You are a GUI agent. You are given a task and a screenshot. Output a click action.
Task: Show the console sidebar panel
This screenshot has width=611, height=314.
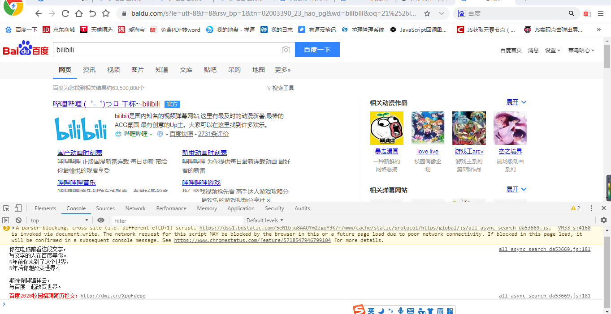point(6,221)
